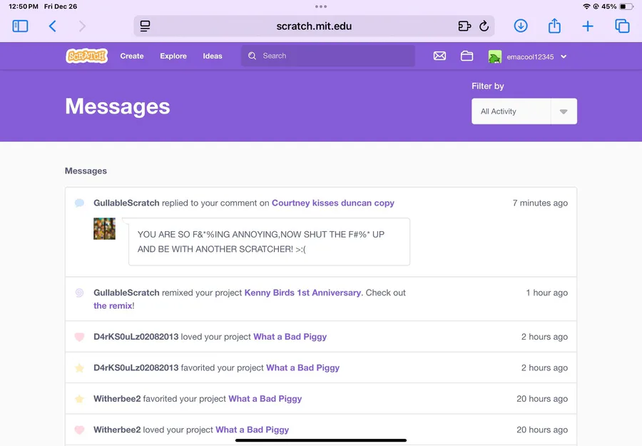
Task: Click the emacool12345 username
Action: (x=530, y=57)
